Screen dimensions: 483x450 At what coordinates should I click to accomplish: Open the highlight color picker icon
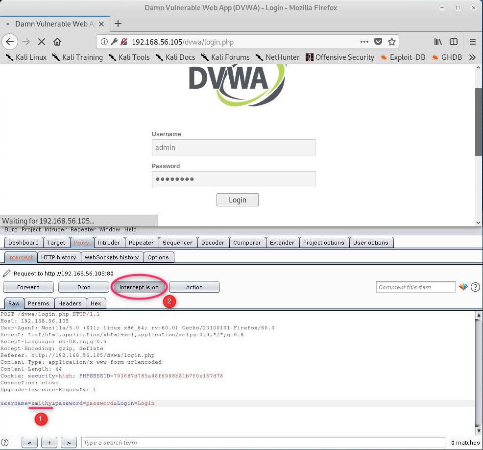tap(463, 287)
